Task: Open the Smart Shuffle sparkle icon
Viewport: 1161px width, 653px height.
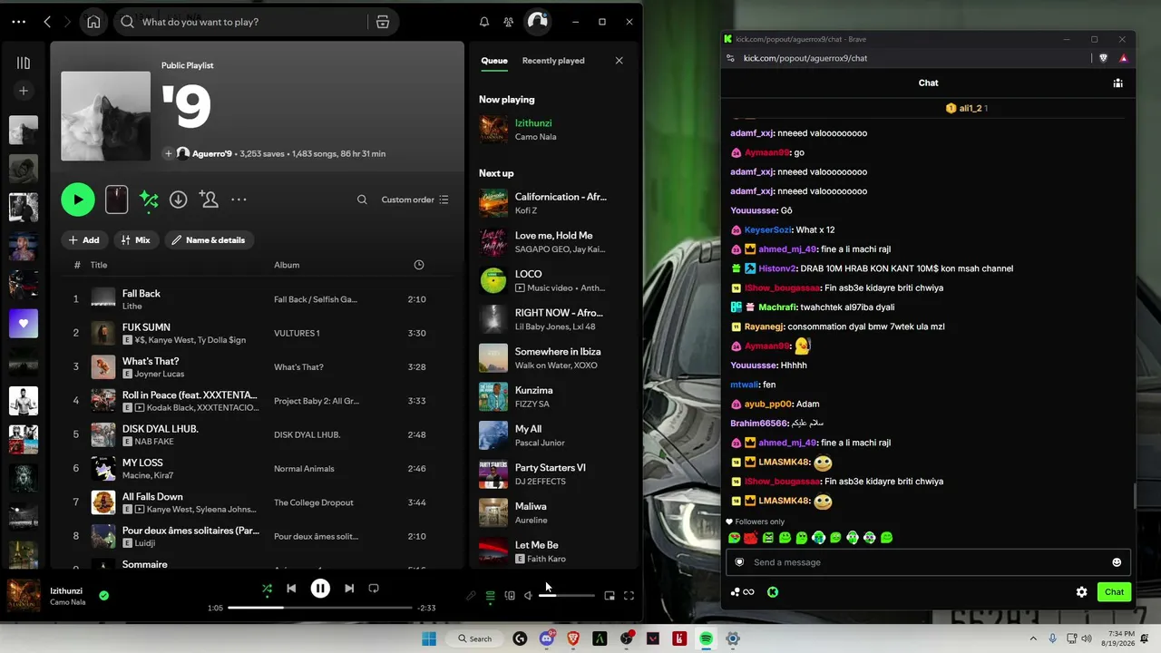Action: pos(149,200)
